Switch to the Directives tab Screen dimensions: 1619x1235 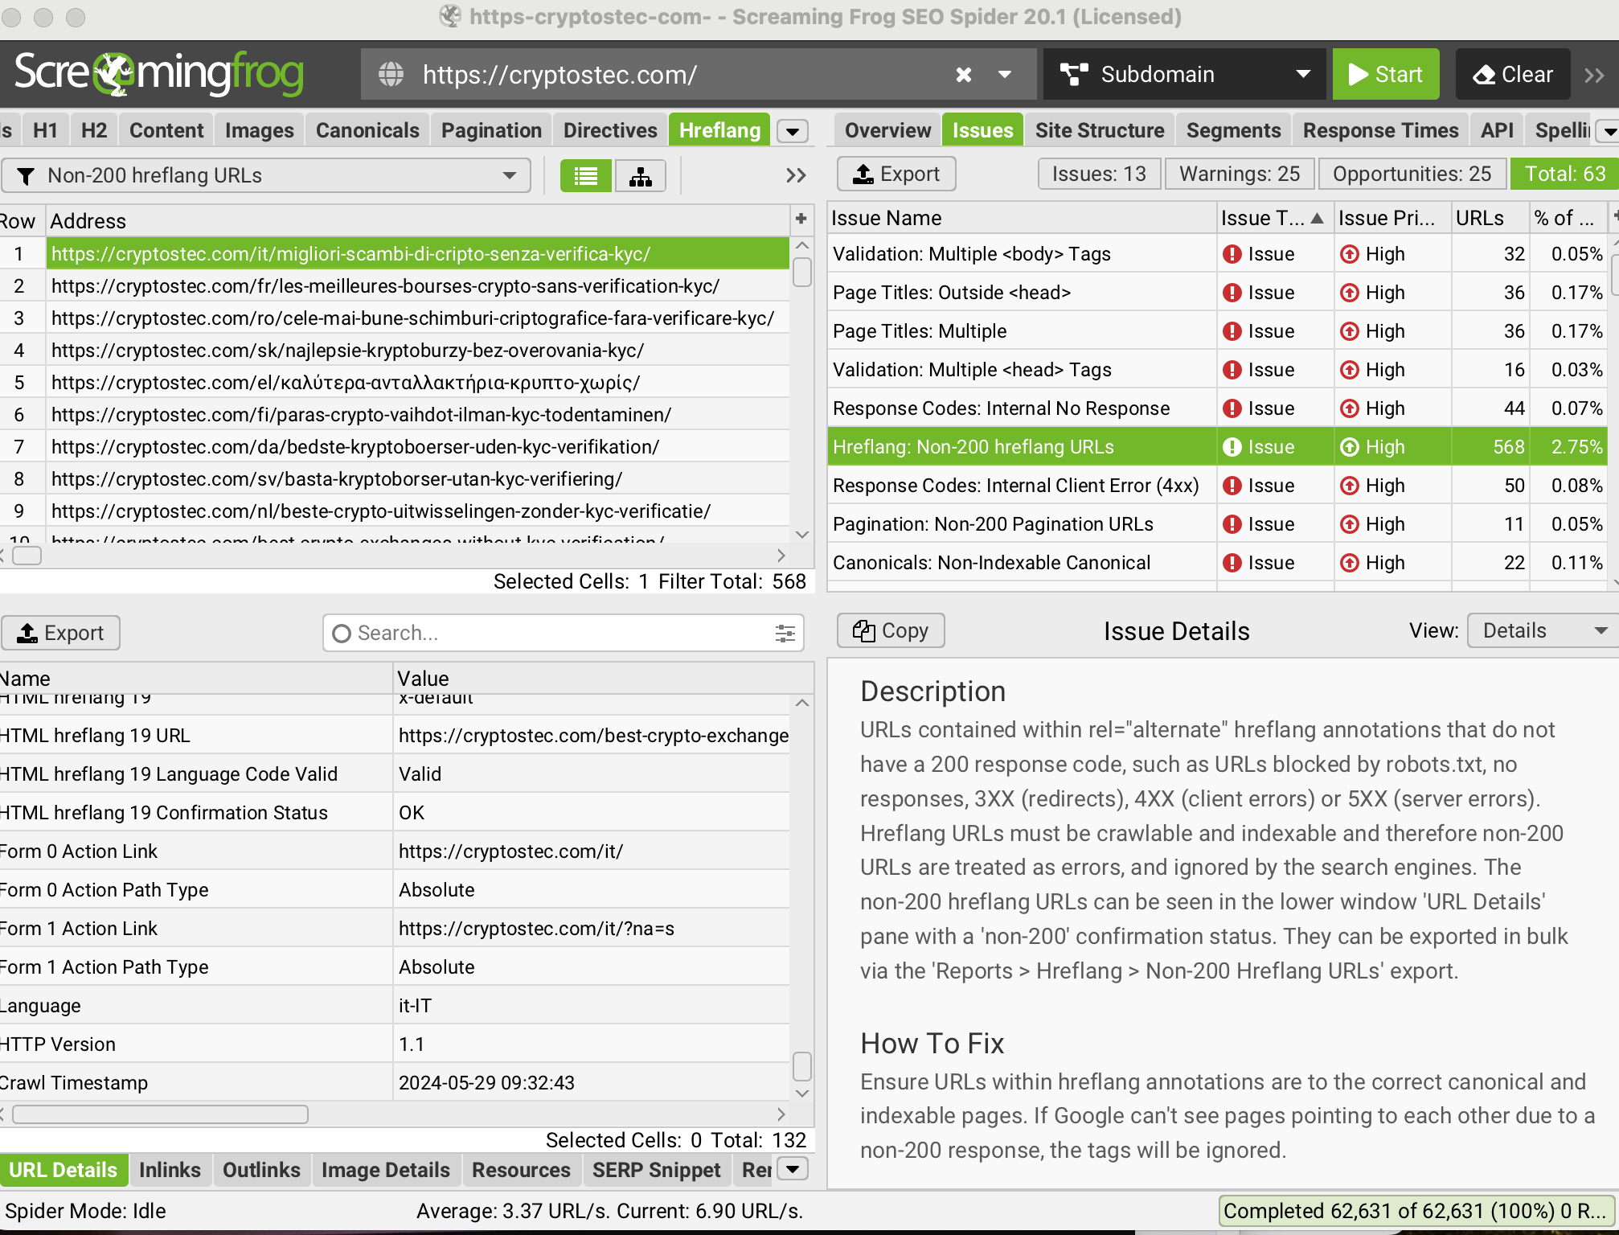point(610,130)
